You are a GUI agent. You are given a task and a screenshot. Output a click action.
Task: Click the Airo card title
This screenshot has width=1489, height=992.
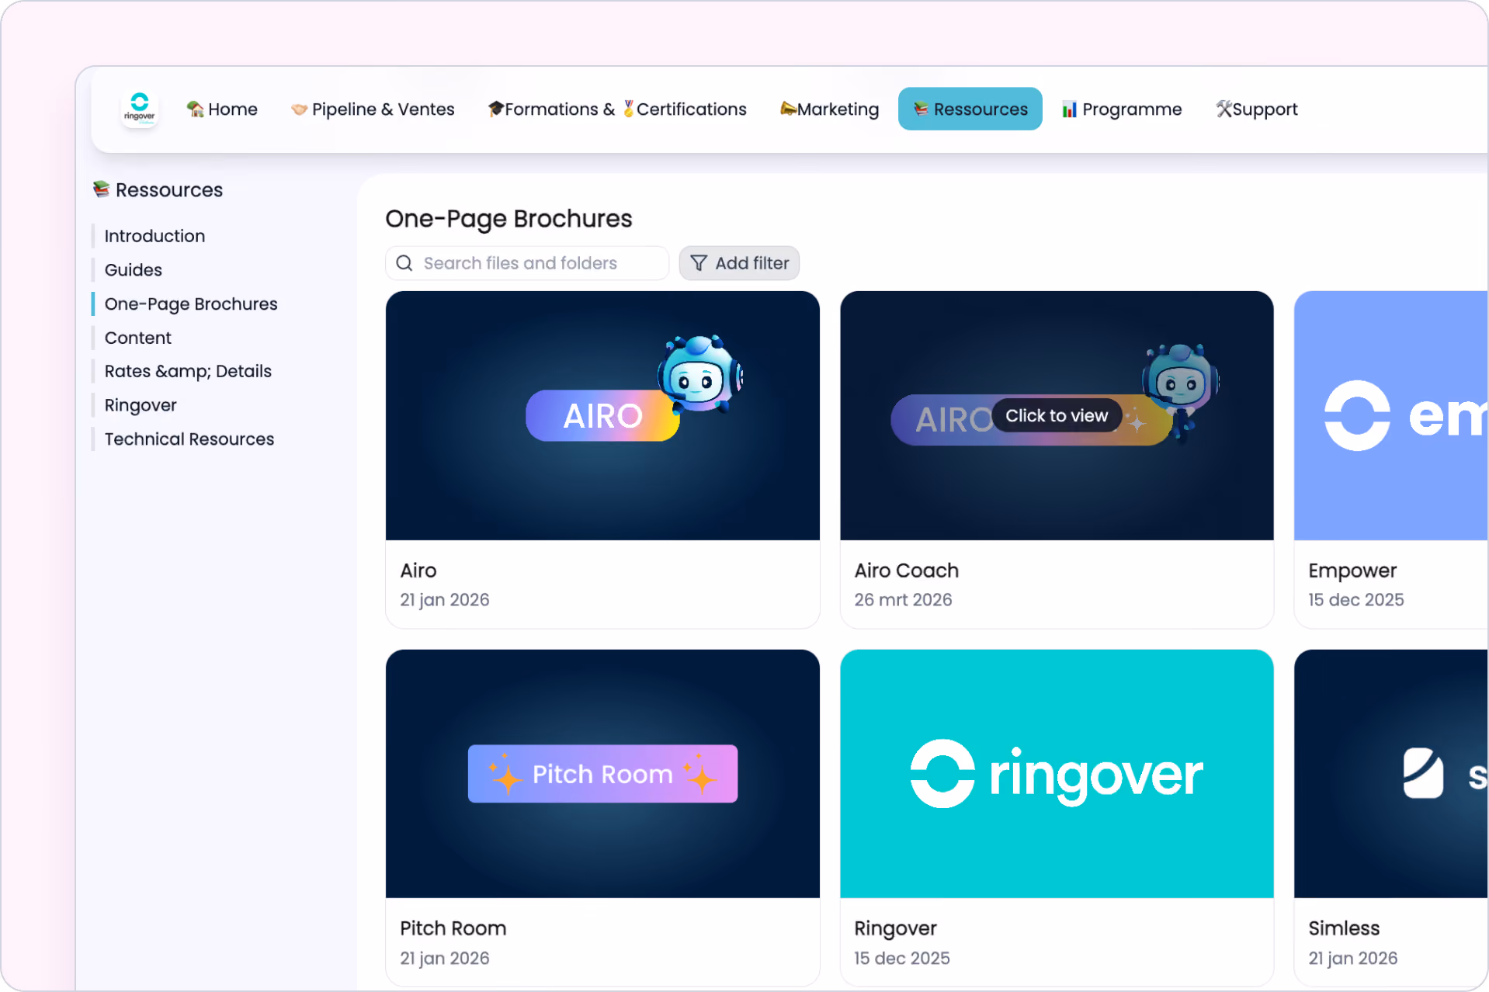click(x=418, y=571)
